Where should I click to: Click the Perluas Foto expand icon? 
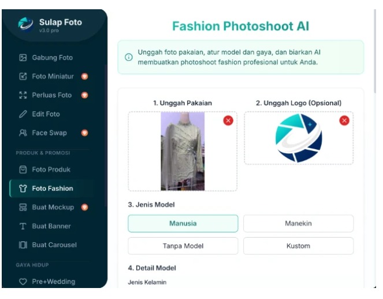pyautogui.click(x=23, y=95)
